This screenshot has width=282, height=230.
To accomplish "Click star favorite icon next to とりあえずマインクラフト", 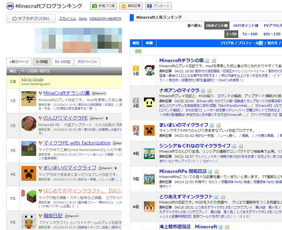I will pos(223,197).
